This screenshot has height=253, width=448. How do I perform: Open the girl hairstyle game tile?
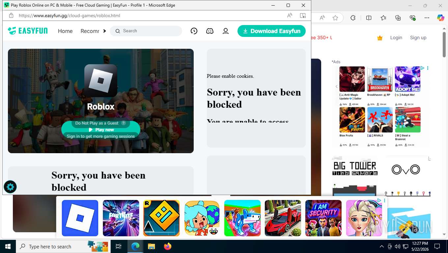tap(364, 218)
